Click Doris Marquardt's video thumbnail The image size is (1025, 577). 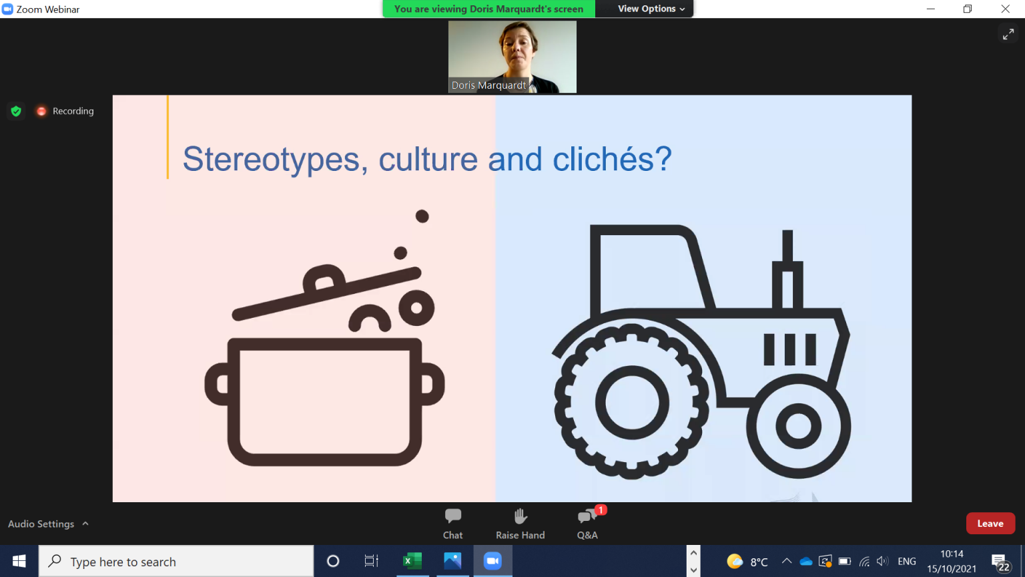click(512, 57)
